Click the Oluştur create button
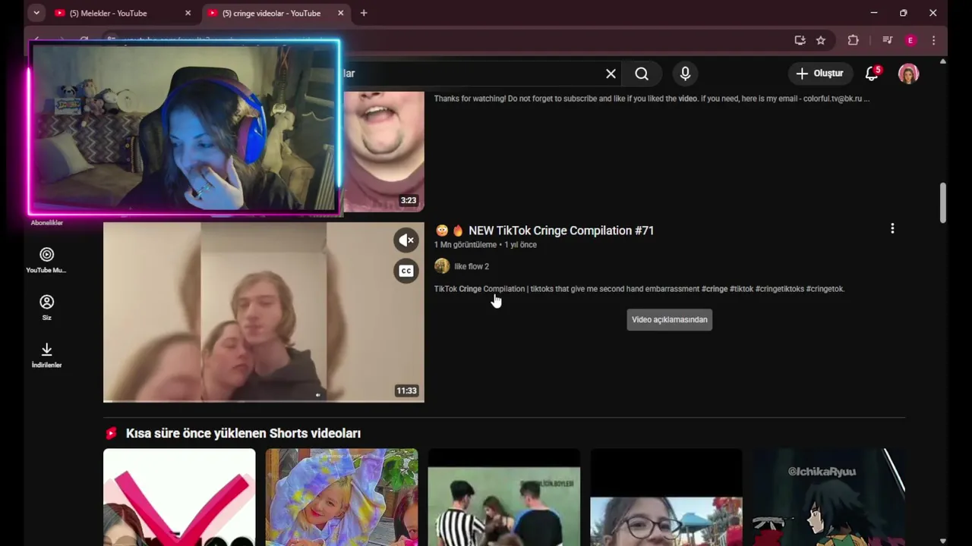Image resolution: width=972 pixels, height=546 pixels. coord(819,74)
